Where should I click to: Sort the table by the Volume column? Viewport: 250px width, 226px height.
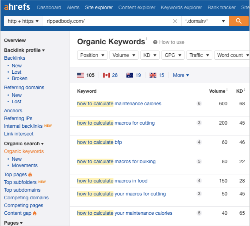coord(217,91)
